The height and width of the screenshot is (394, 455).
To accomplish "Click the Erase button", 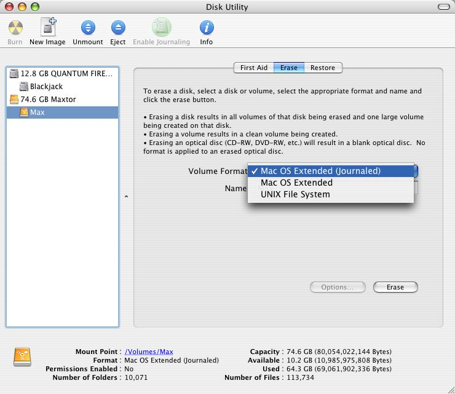I will (x=395, y=287).
